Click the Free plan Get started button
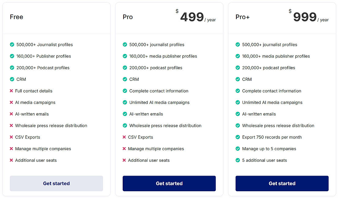 56,183
